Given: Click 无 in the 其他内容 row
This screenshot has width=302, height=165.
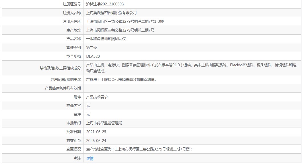Looking at the screenshot, I should tap(88, 106).
